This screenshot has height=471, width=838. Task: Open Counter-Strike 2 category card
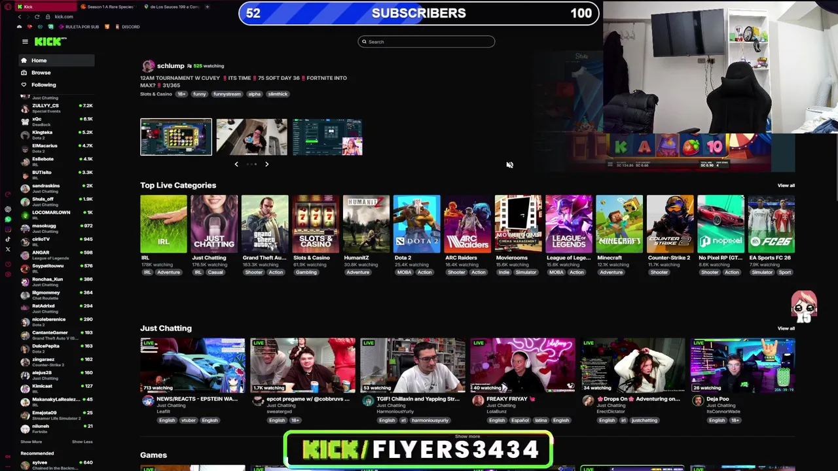click(670, 224)
